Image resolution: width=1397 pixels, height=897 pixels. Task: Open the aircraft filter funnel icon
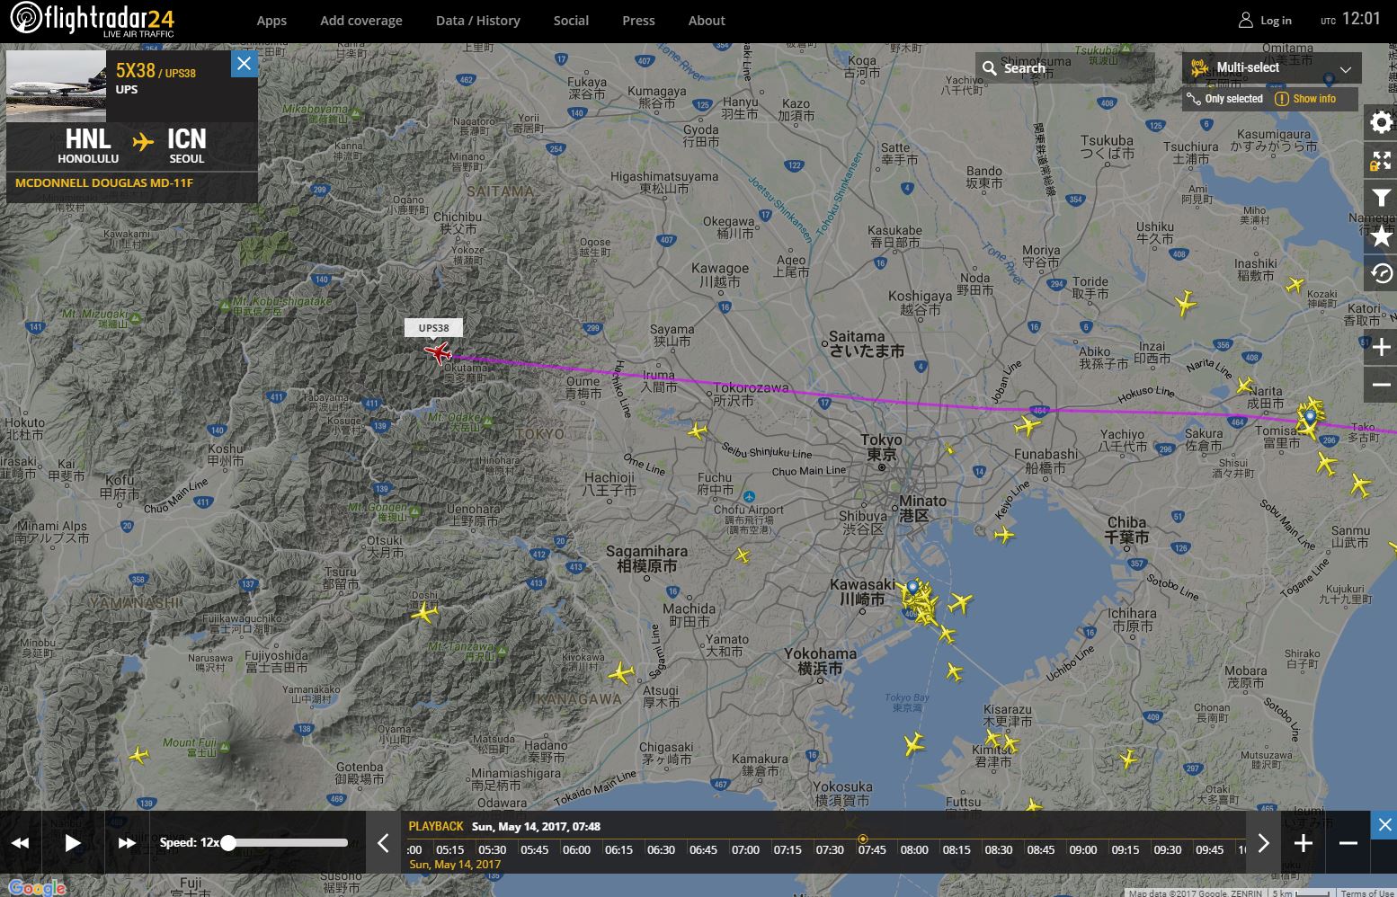1381,199
